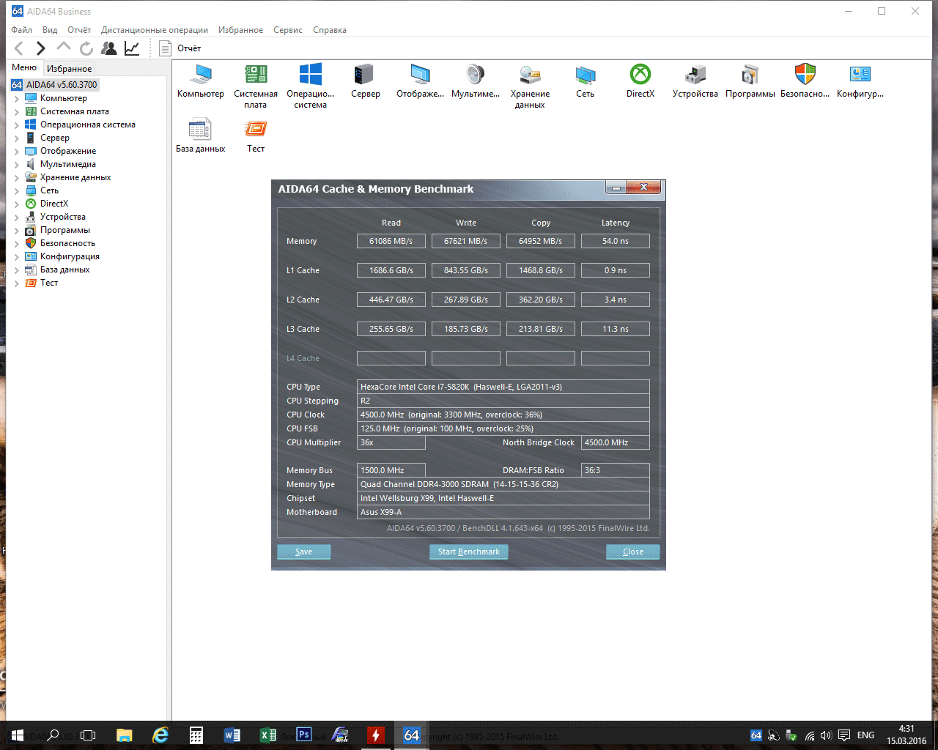
Task: Open the Сервис menu
Action: pos(288,30)
